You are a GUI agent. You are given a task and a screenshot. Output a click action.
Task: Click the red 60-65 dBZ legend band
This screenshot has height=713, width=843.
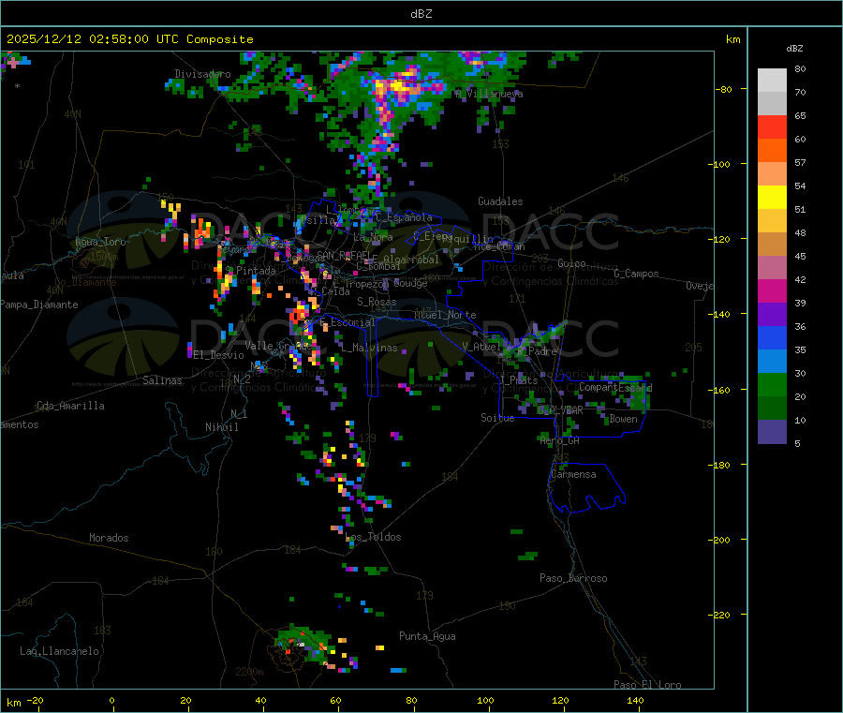coord(772,126)
